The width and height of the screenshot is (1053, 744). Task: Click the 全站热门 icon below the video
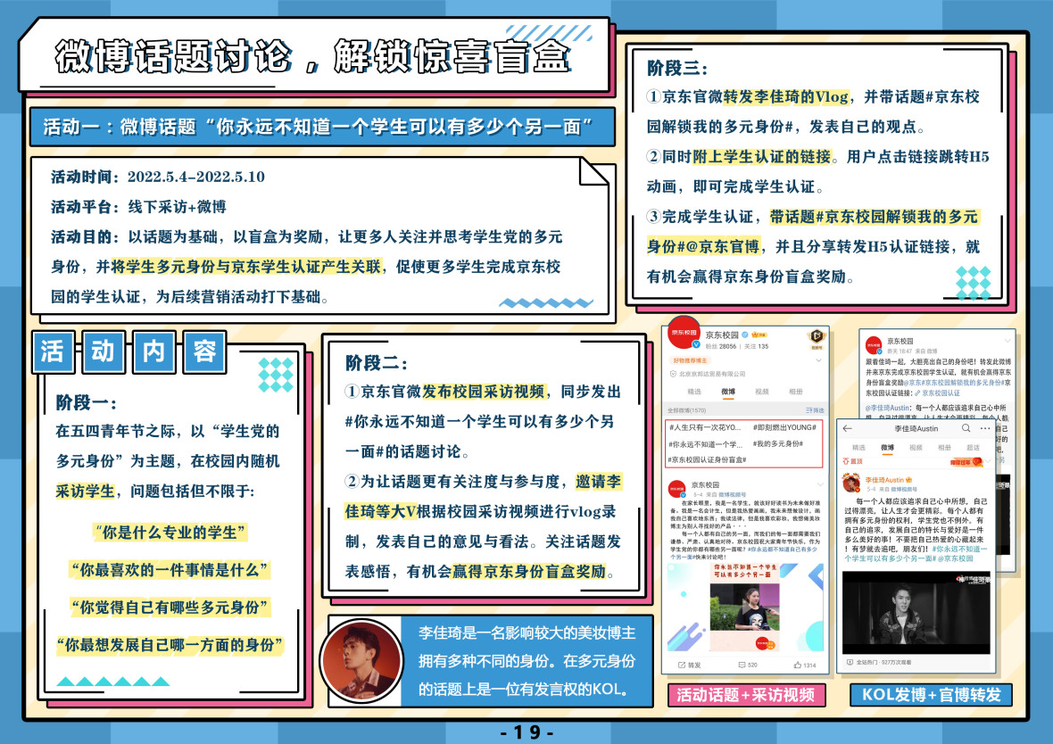pyautogui.click(x=850, y=662)
